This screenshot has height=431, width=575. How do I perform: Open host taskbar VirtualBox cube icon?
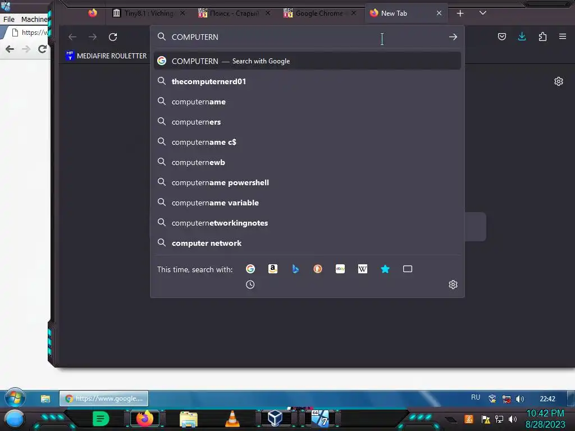pos(275,418)
